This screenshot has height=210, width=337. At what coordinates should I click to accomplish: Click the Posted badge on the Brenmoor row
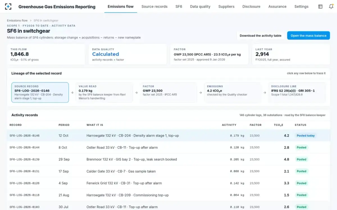302,159
